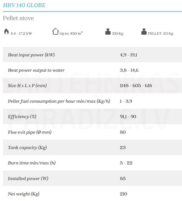Image resolution: width=182 pixels, height=201 pixels.
Task: Select the Pellet fuel consumption per hour label
Action: (59, 101)
